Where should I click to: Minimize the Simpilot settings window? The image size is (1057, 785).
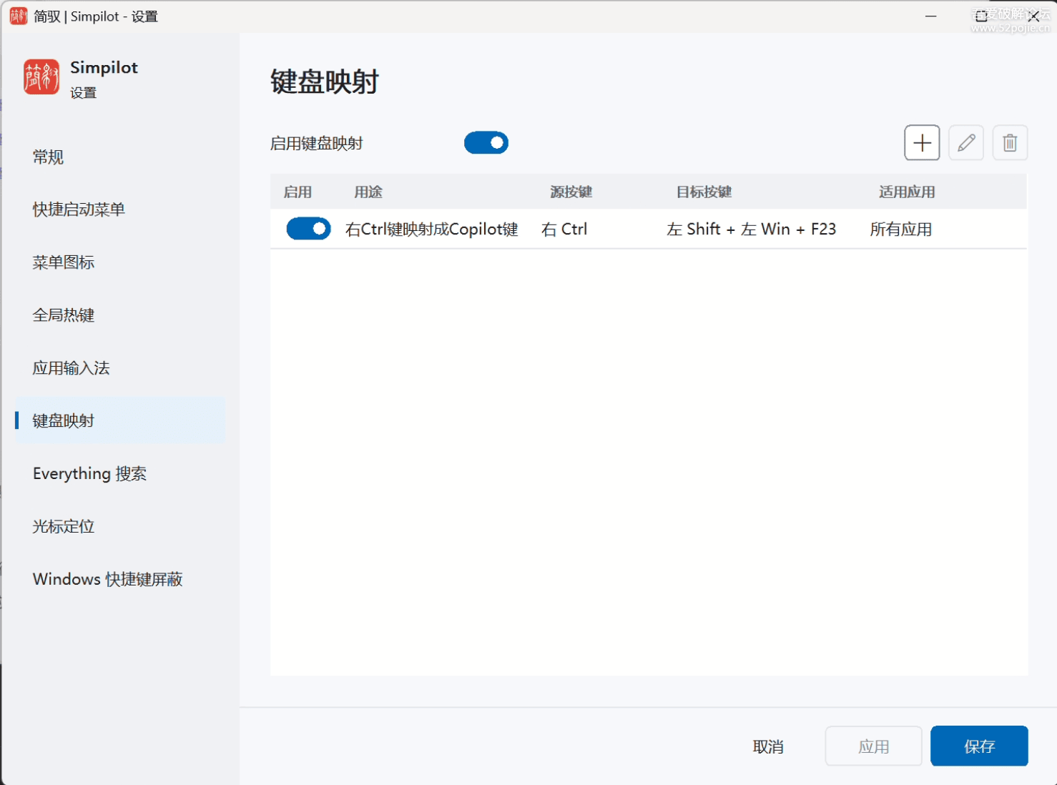point(930,16)
